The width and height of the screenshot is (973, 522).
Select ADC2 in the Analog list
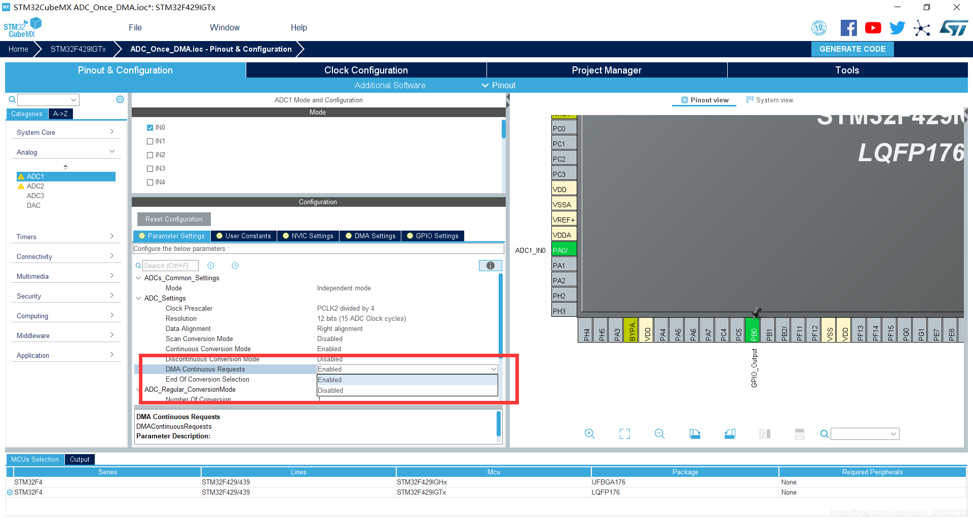pyautogui.click(x=35, y=186)
